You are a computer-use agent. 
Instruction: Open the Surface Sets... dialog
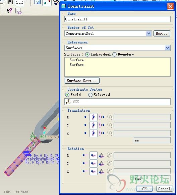(x=82, y=81)
